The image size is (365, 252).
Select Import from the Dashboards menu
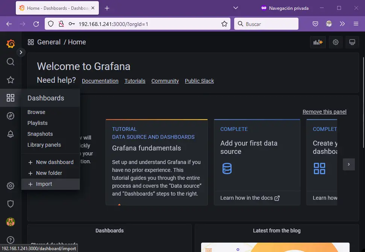pos(50,184)
